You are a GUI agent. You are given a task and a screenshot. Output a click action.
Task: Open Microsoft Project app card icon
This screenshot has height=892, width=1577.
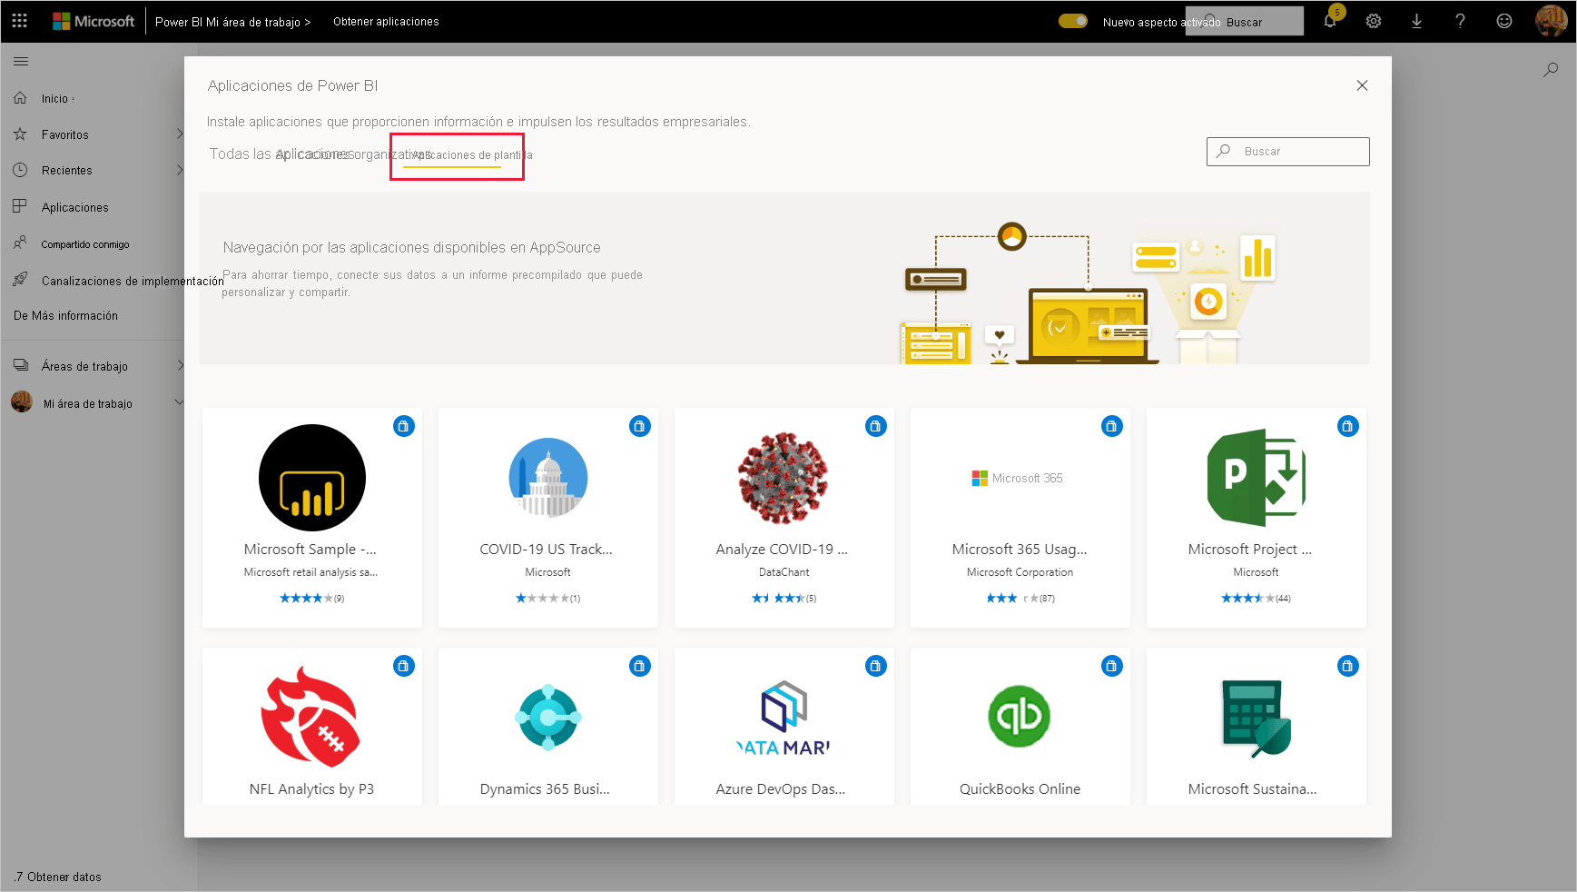1256,478
